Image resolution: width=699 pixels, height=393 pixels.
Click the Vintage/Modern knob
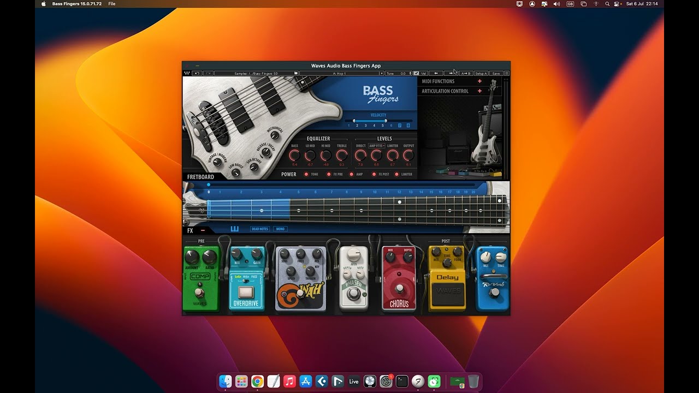[x=217, y=162]
